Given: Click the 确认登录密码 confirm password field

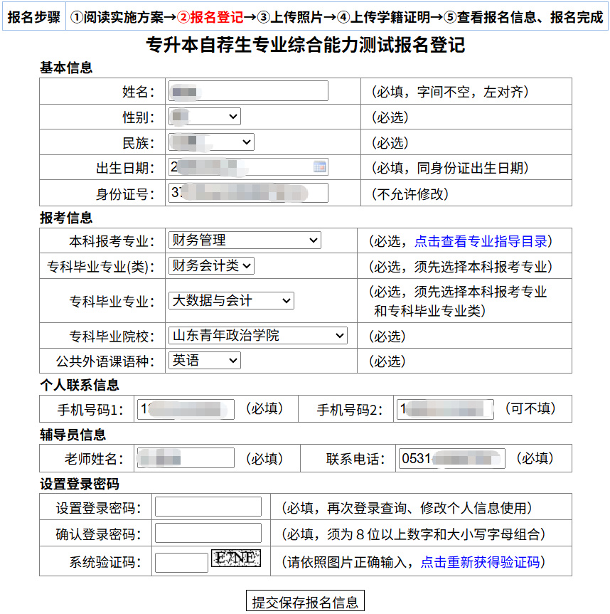Looking at the screenshot, I should pos(208,534).
